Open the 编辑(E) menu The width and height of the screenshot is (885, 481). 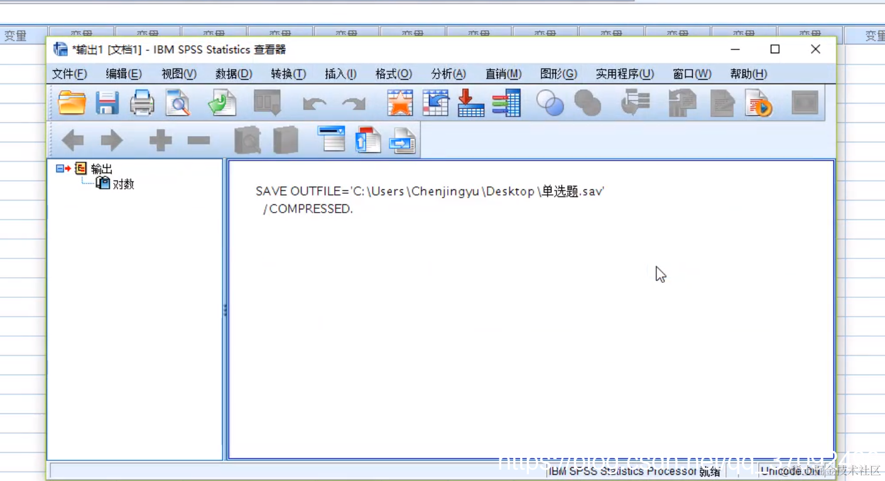click(124, 74)
